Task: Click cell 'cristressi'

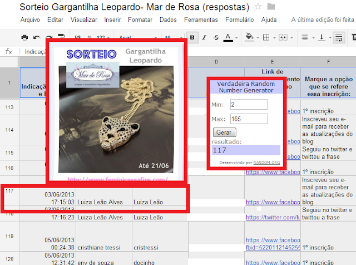Action: coord(160,237)
